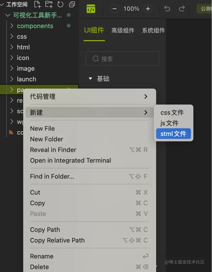
Task: Expand the icon folder
Action: click(x=12, y=58)
